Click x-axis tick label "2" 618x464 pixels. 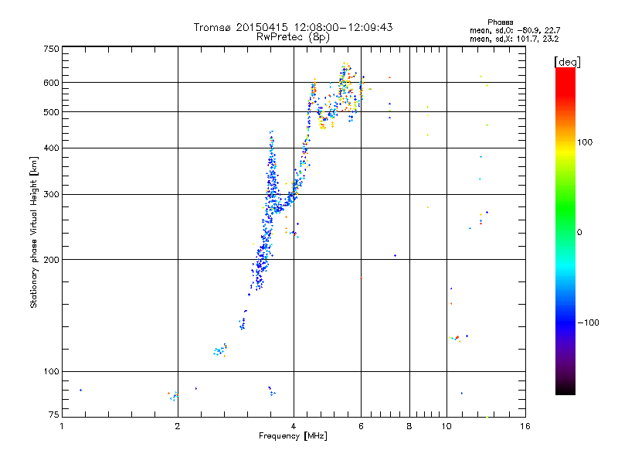click(x=178, y=426)
